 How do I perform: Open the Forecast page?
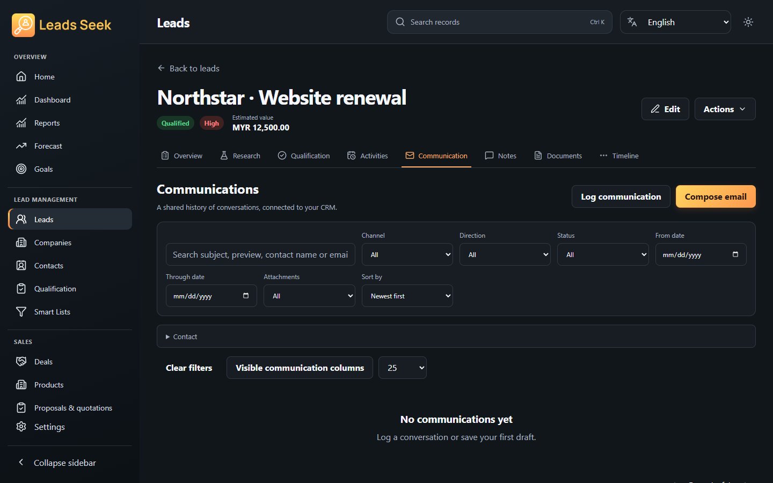[70, 146]
